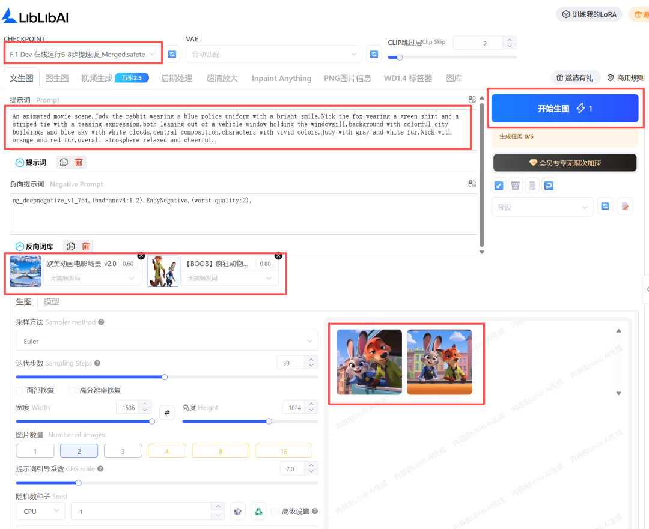649x529 pixels.
Task: Click the 邀请有礼 button
Action: (575, 77)
